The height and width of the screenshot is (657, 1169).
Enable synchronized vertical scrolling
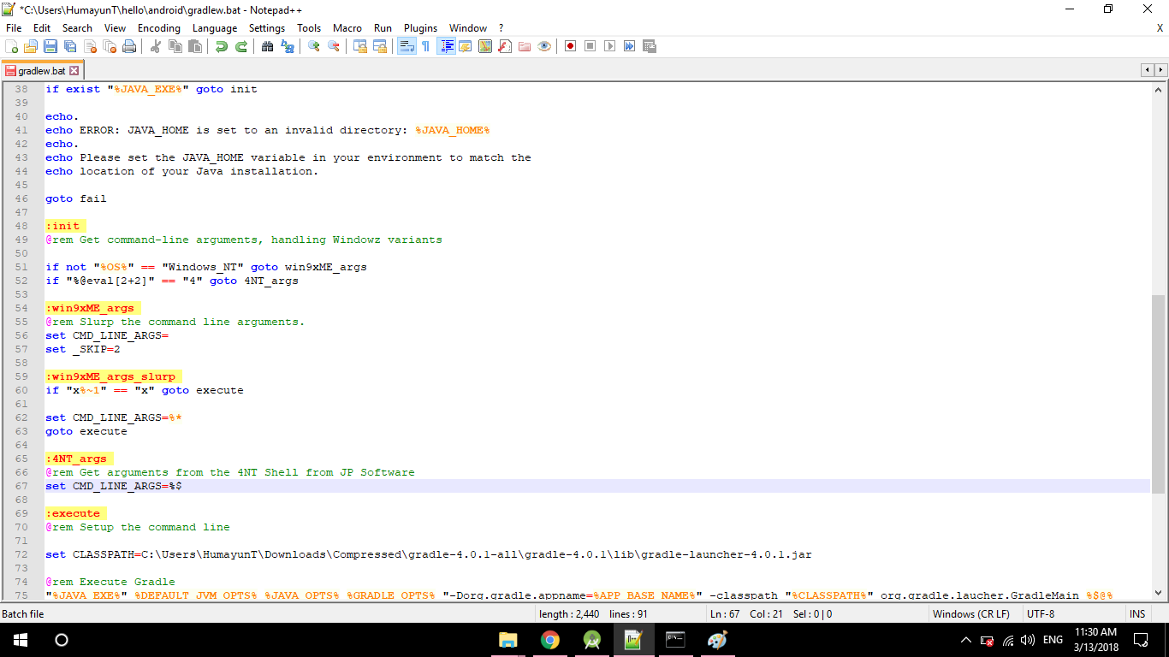359,46
